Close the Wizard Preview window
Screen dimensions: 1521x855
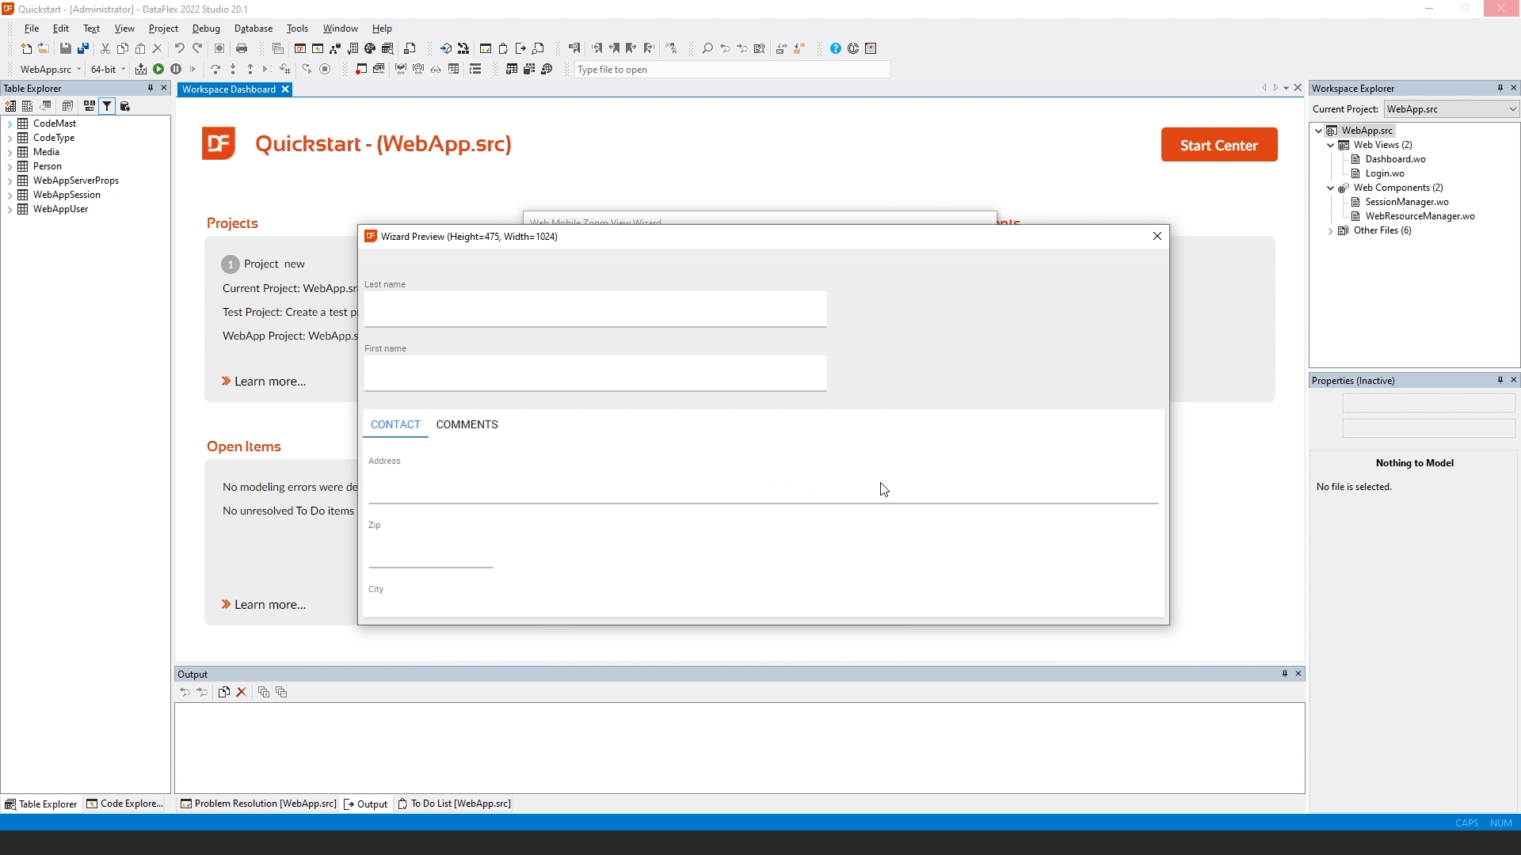1157,236
